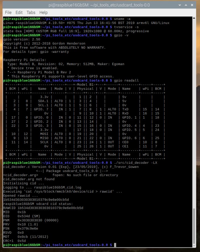Image resolution: width=200 pixels, height=252 pixels.
Task: Click the window title text
Action: point(99,5)
